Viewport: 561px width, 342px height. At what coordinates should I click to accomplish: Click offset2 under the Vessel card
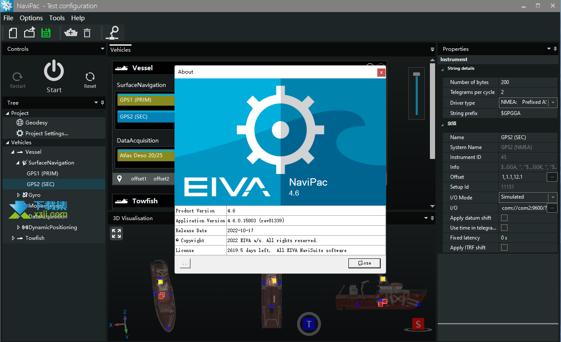pyautogui.click(x=161, y=179)
